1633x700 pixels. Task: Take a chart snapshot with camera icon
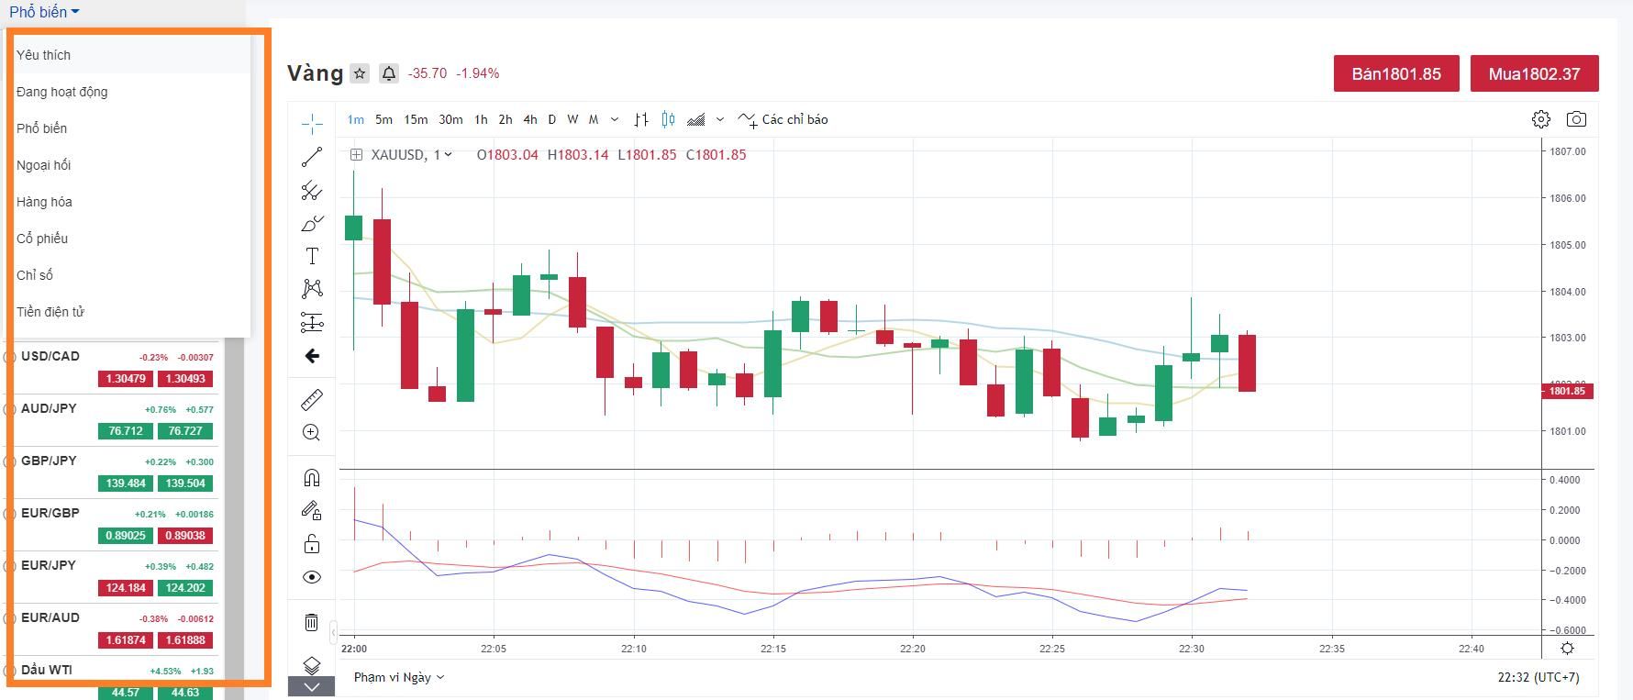(1576, 119)
